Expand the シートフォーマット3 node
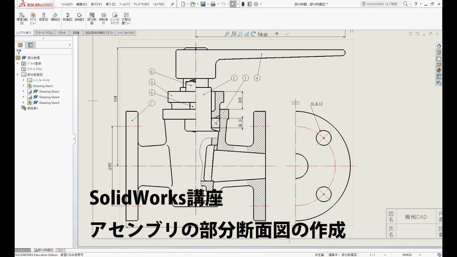The image size is (457, 257). click(x=24, y=80)
